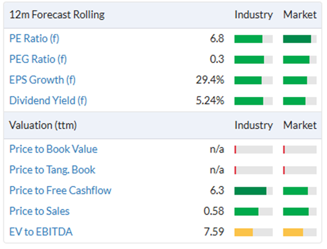The width and height of the screenshot is (327, 249).
Task: Open the EV to EBITDA link
Action: pos(41,232)
